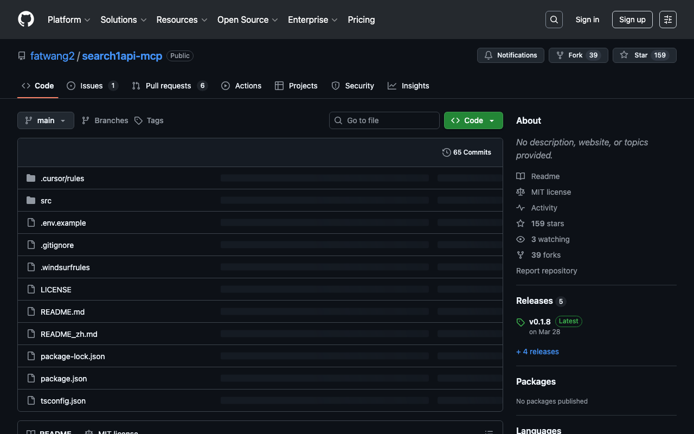
Task: Click the GitHub logo icon
Action: [26, 20]
